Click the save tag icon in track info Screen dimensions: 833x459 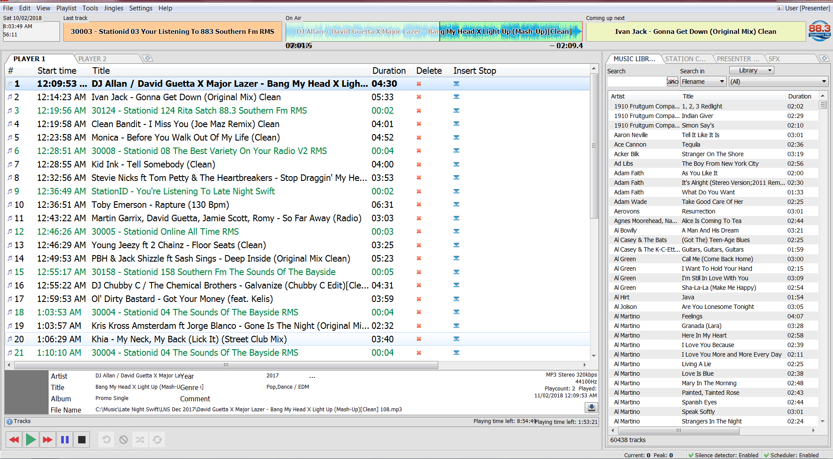coord(591,407)
